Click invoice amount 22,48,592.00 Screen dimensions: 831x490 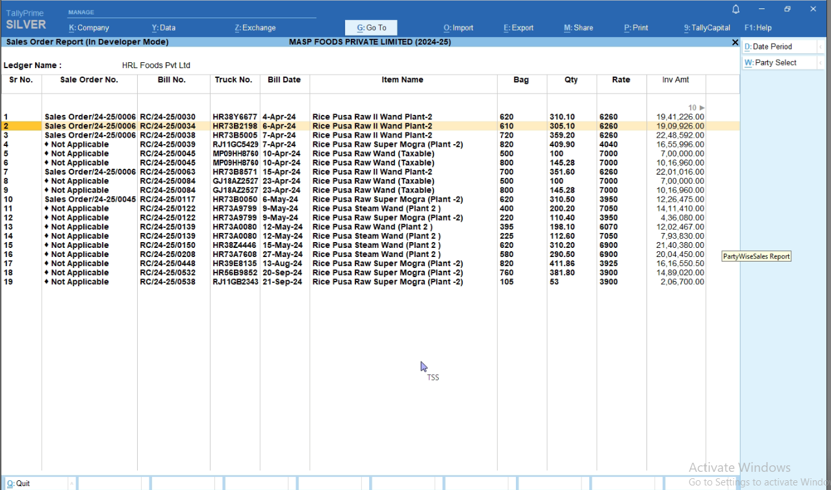[x=680, y=135]
